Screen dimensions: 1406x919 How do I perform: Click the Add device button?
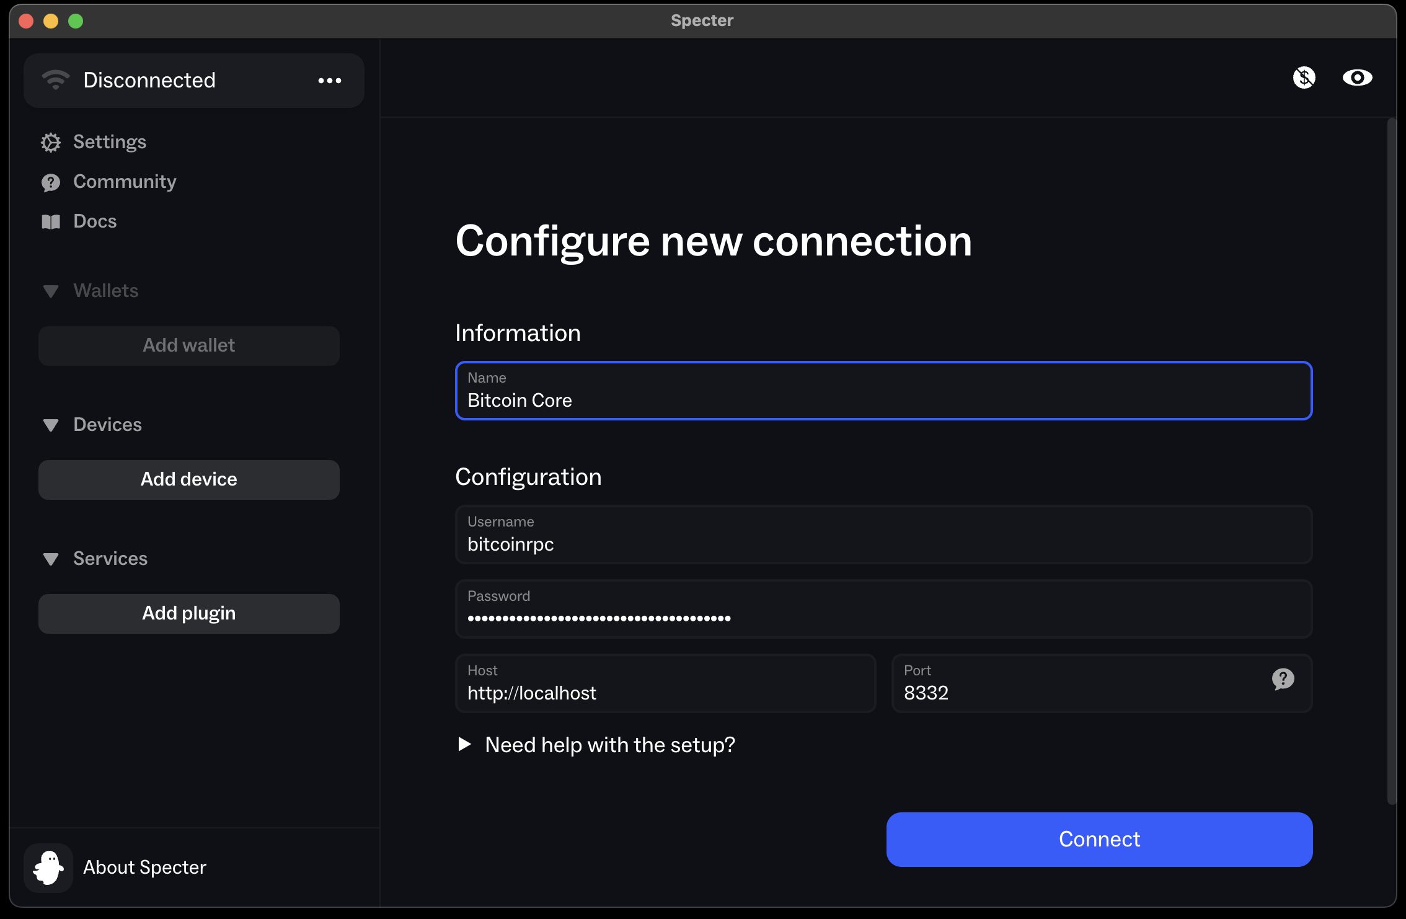[x=188, y=479]
